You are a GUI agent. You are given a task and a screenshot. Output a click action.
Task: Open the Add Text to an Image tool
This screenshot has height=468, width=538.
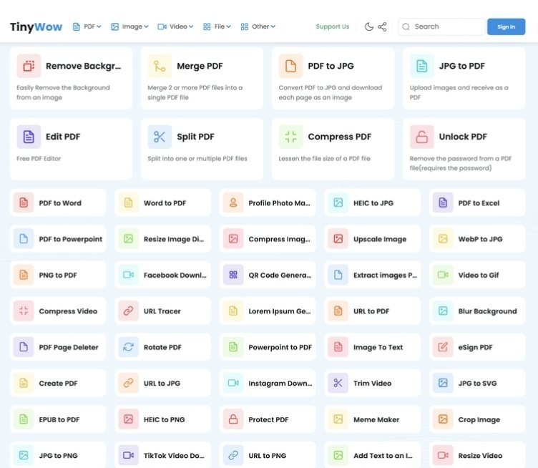click(x=372, y=455)
